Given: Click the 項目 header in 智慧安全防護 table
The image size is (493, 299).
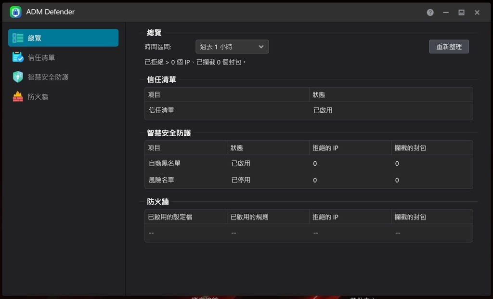Looking at the screenshot, I should click(x=154, y=148).
